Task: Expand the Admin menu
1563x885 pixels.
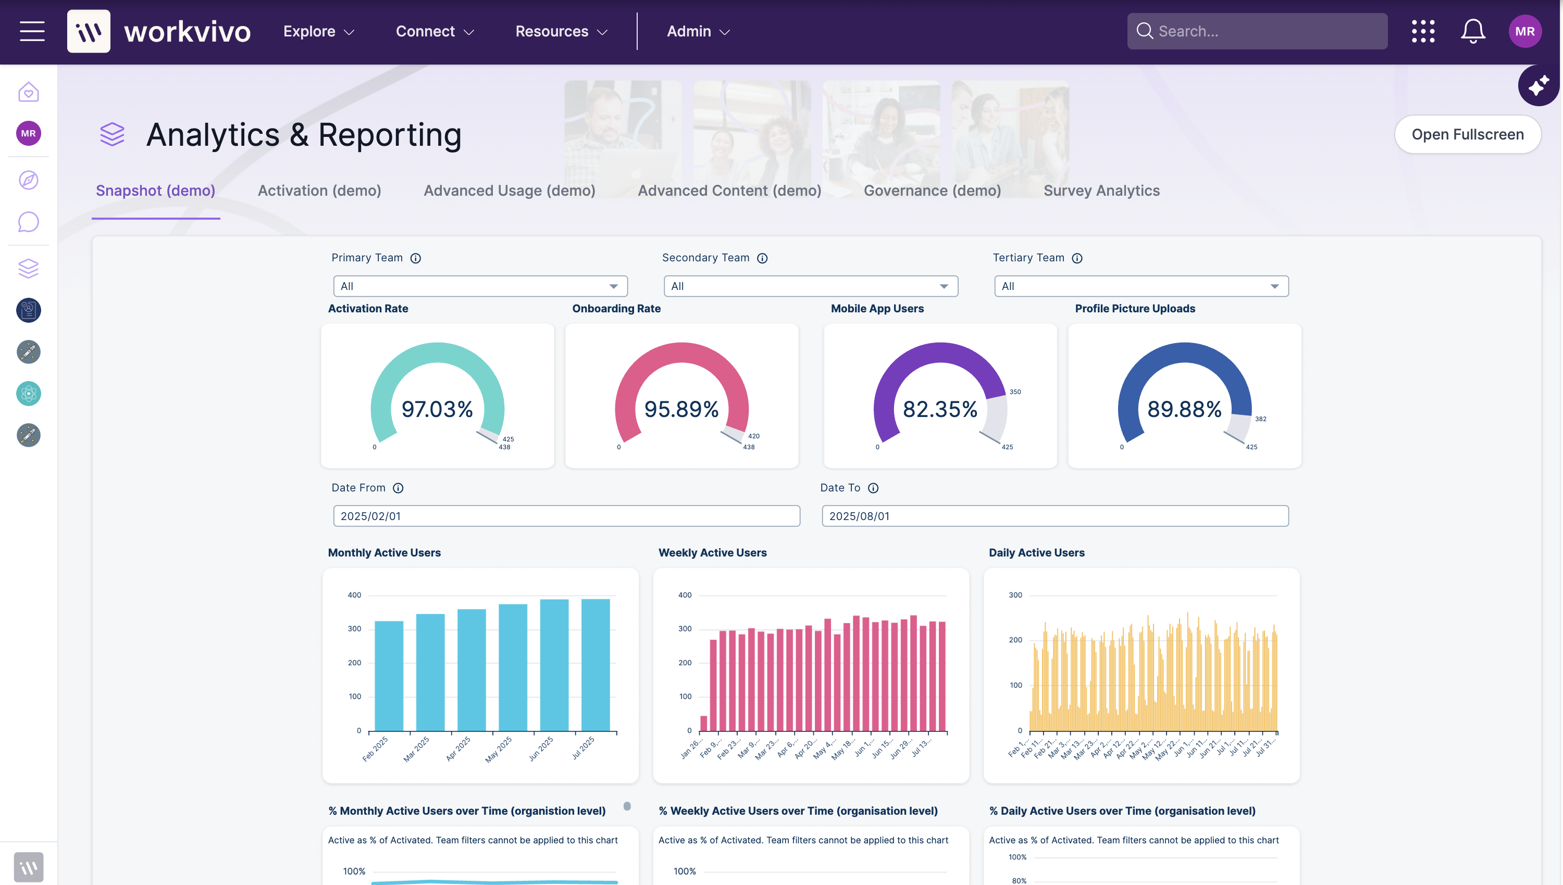Action: pyautogui.click(x=697, y=31)
